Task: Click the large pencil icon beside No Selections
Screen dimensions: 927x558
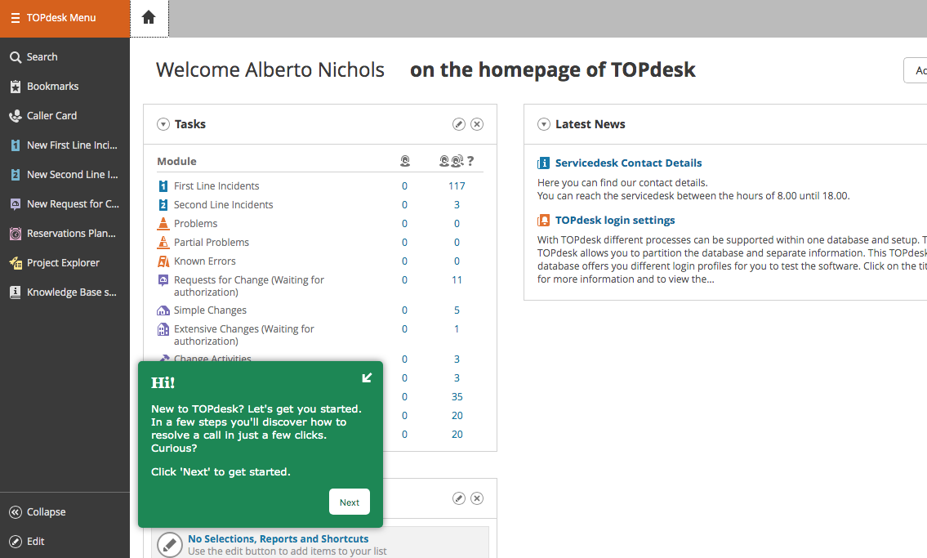Action: click(x=169, y=544)
